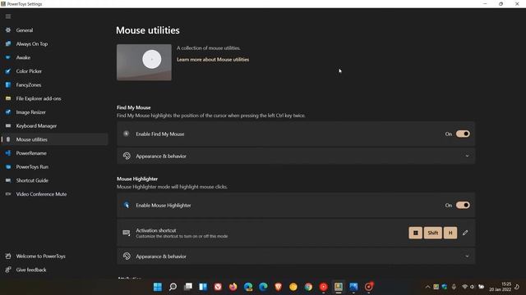Open taskbar Search
526x295 pixels.
173,287
